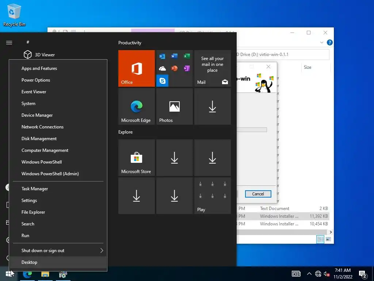Launch Windows PowerShell (Admin)
Viewport: 374px width, 281px height.
pos(58,174)
